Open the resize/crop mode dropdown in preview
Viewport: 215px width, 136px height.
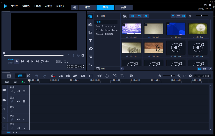(x=66, y=62)
